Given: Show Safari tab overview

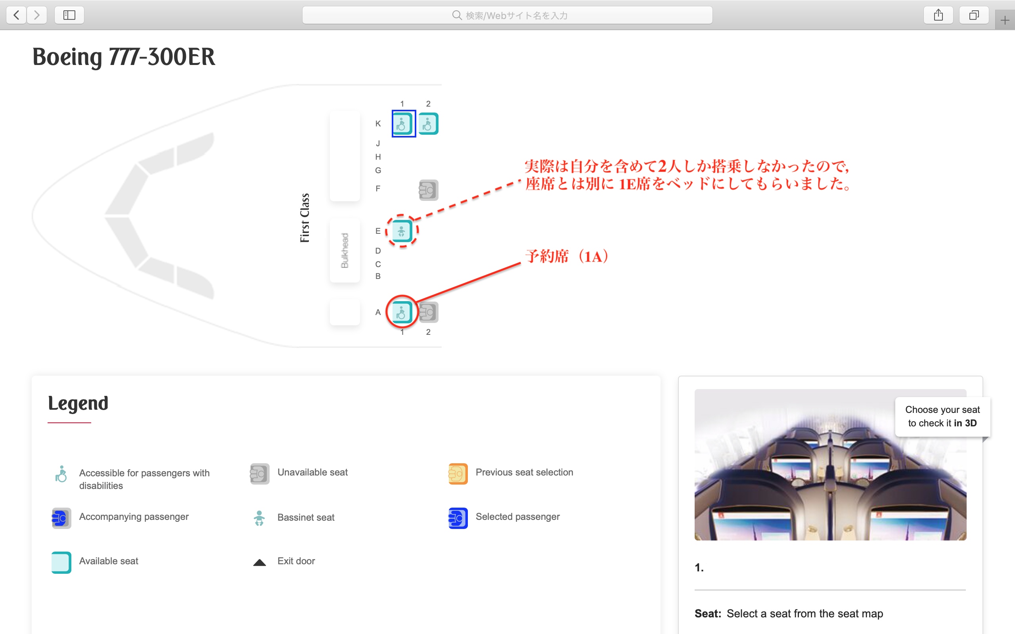Looking at the screenshot, I should (973, 15).
